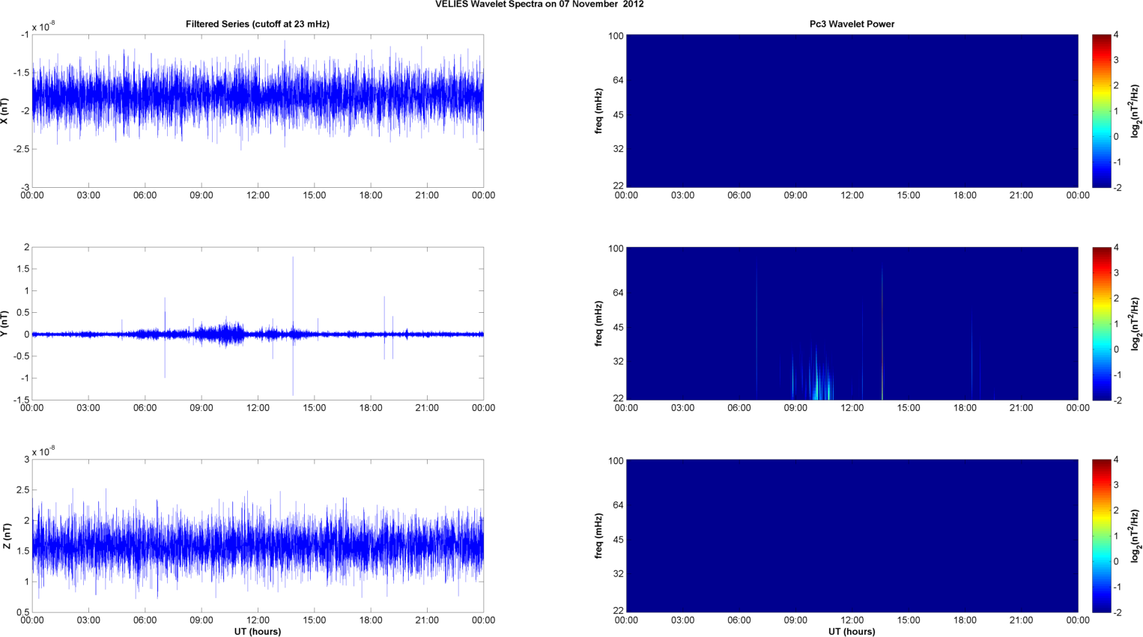Click 'freq (mHz)' label of Y wavelet panel

pyautogui.click(x=599, y=323)
